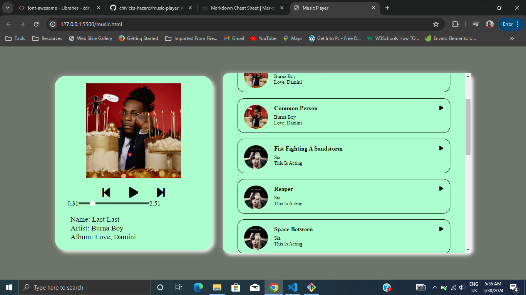Open the YouTube bookmark
Screen dimensions: 526x295
pos(263,38)
